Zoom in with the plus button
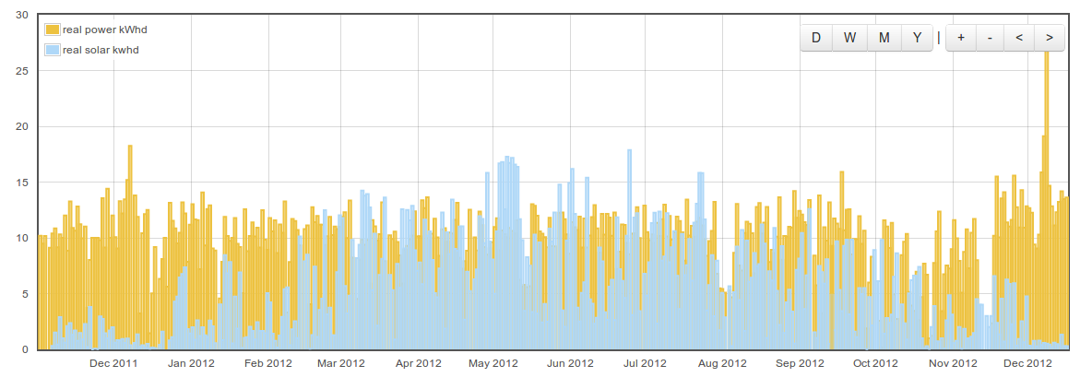This screenshot has width=1092, height=389. 961,39
